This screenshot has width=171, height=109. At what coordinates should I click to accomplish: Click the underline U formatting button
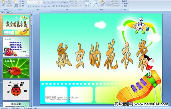33,6
